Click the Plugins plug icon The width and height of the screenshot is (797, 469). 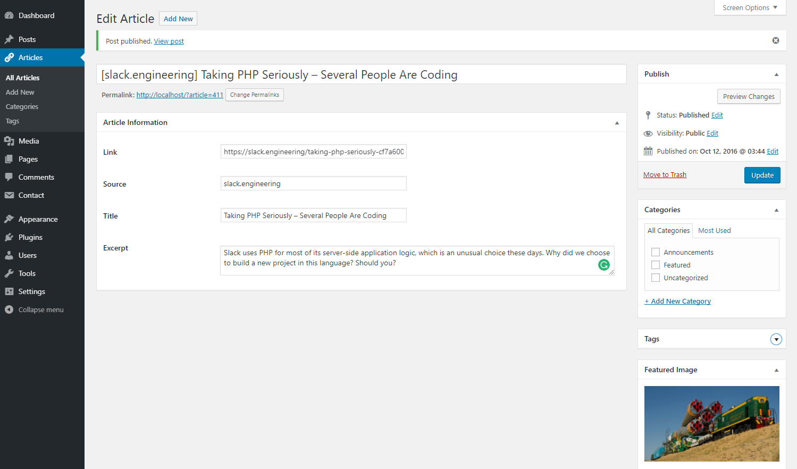(x=9, y=237)
